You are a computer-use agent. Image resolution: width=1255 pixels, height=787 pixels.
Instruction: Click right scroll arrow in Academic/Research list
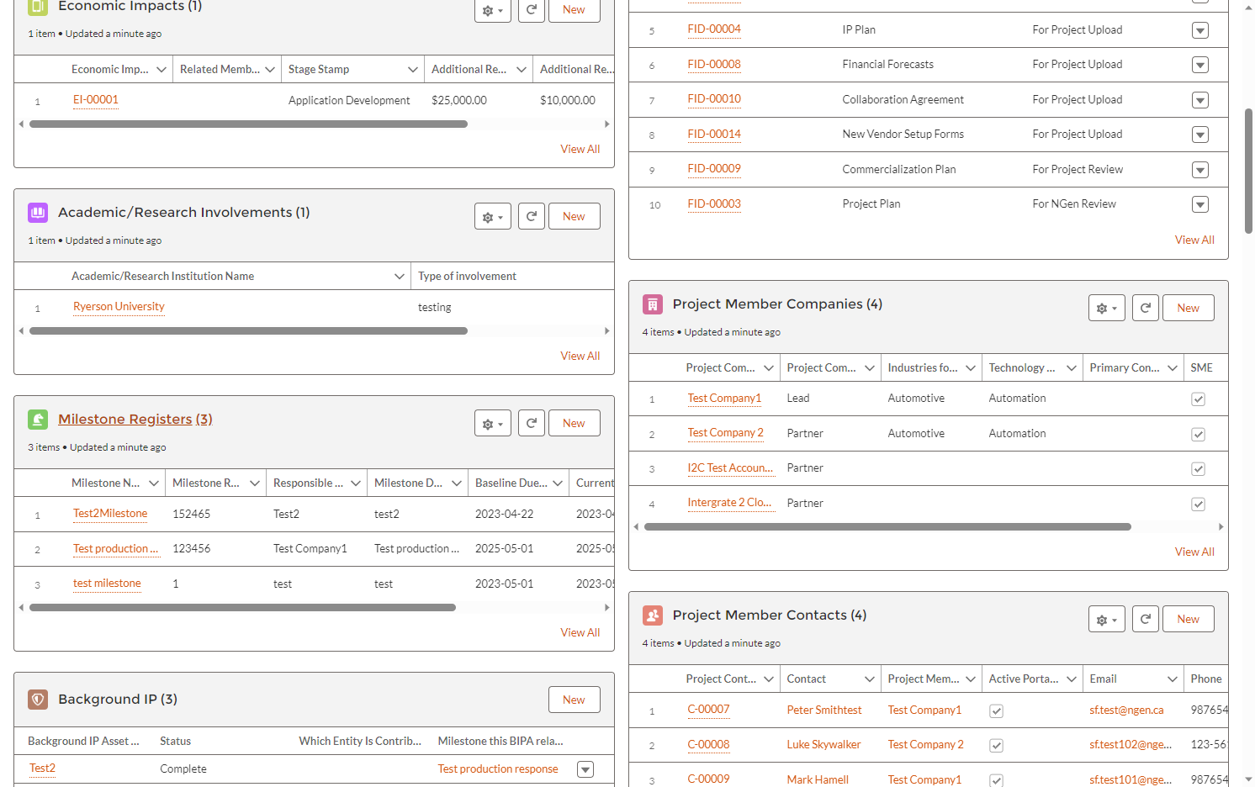606,331
